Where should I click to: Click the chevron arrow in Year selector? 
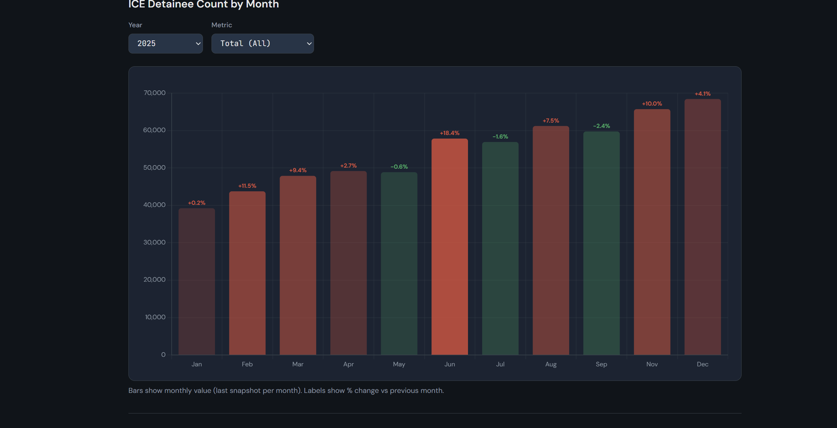pos(198,44)
